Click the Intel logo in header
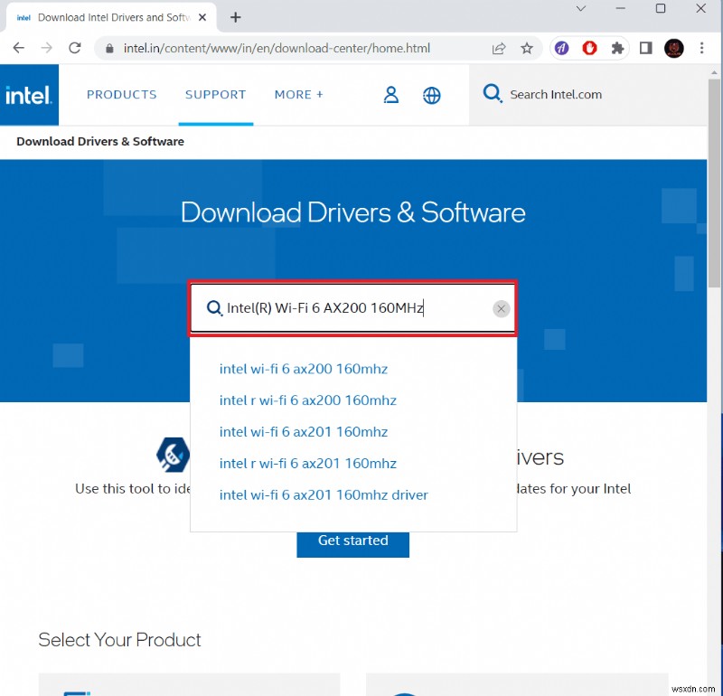Viewport: 723px width, 696px height. [x=29, y=95]
